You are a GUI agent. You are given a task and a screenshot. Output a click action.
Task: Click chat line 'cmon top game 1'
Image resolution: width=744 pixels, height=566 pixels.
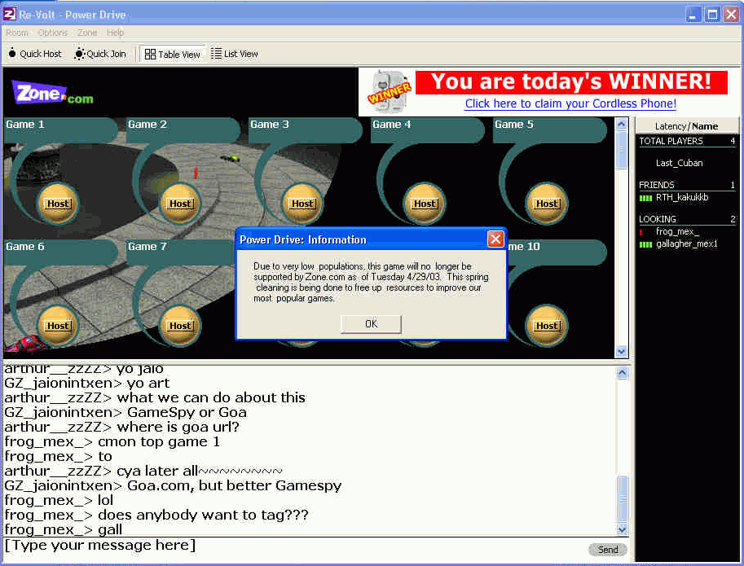[x=159, y=441]
